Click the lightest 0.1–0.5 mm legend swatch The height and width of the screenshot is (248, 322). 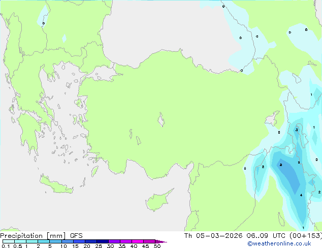9,241
